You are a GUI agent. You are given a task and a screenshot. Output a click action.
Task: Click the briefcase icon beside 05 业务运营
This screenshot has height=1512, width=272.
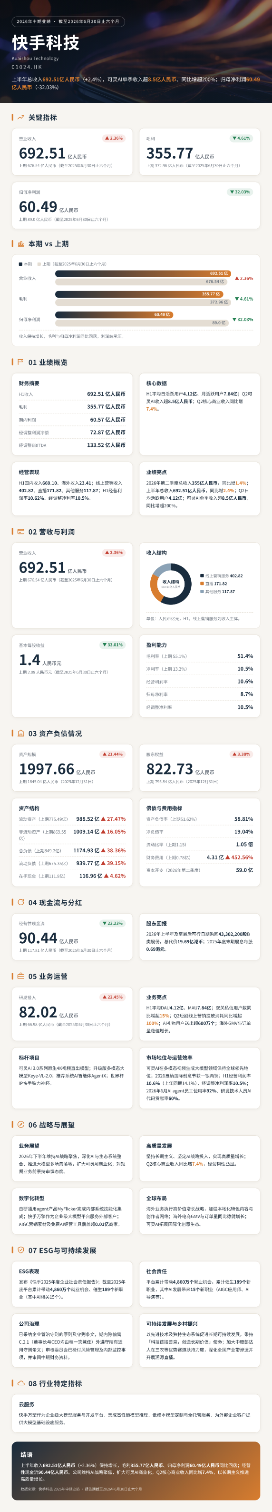21,976
